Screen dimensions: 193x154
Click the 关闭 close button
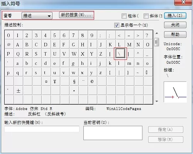pyautogui.click(x=175, y=25)
